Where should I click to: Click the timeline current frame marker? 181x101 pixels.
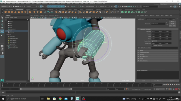3,85
